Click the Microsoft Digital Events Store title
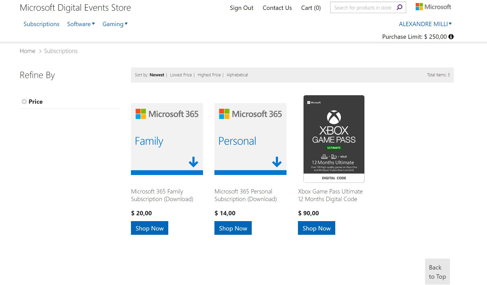The width and height of the screenshot is (487, 285). tap(75, 8)
